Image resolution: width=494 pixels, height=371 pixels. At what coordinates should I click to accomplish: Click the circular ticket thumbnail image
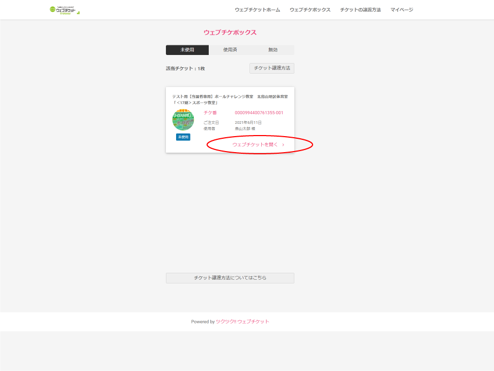(183, 120)
